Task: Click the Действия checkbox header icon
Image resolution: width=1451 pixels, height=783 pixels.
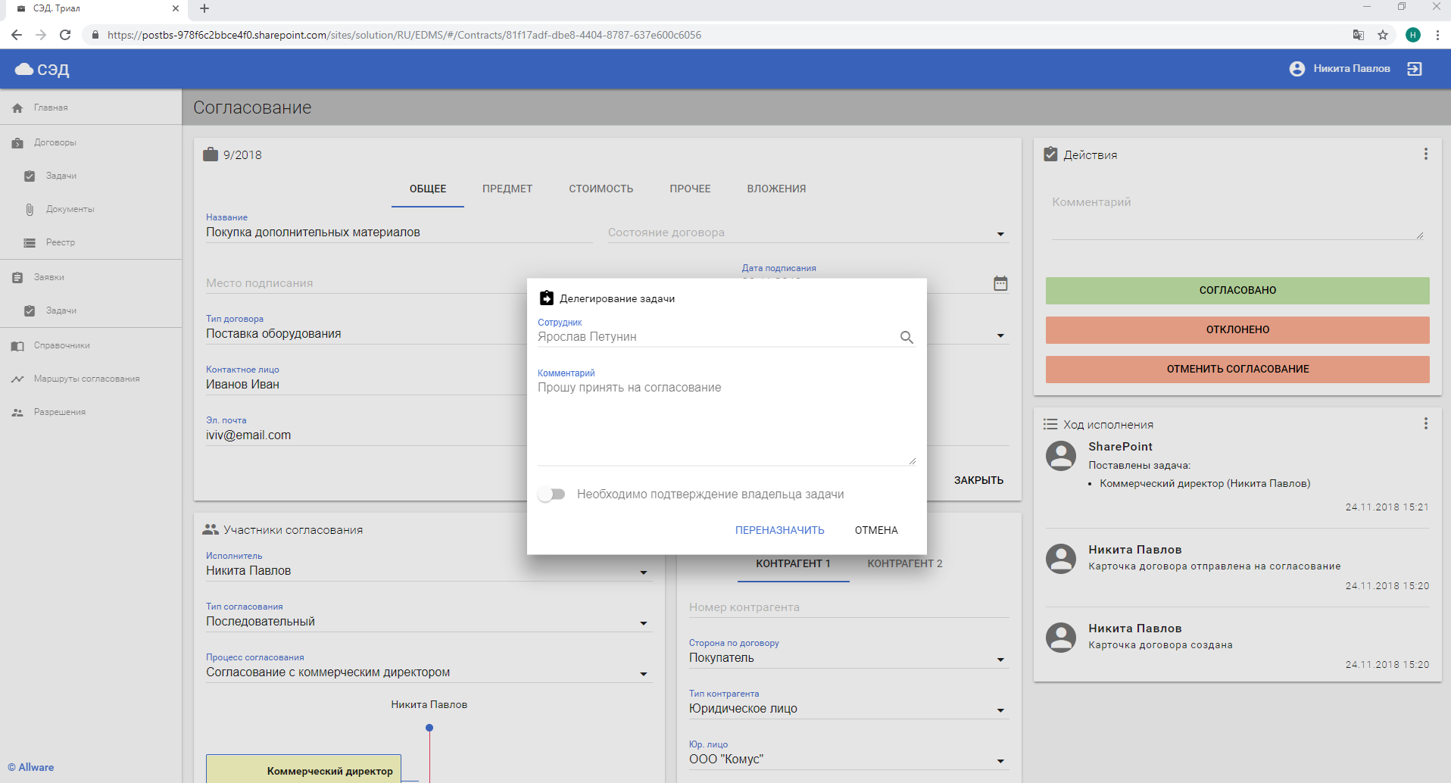Action: coord(1050,154)
